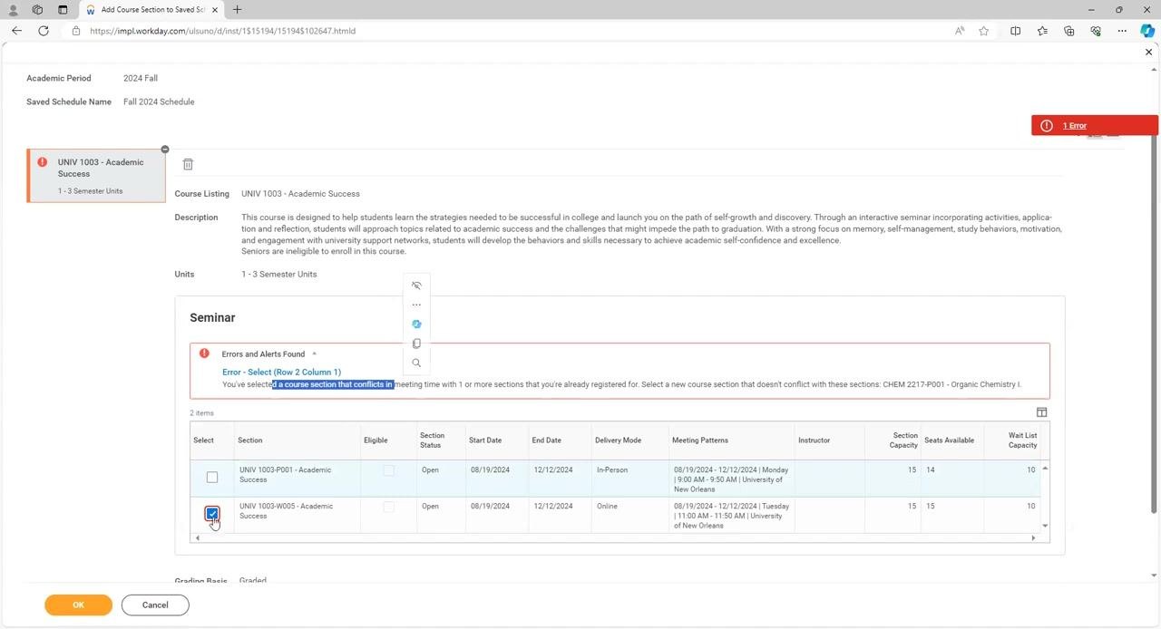
Task: Collapse the Errors and Alerts Found section
Action: (314, 353)
